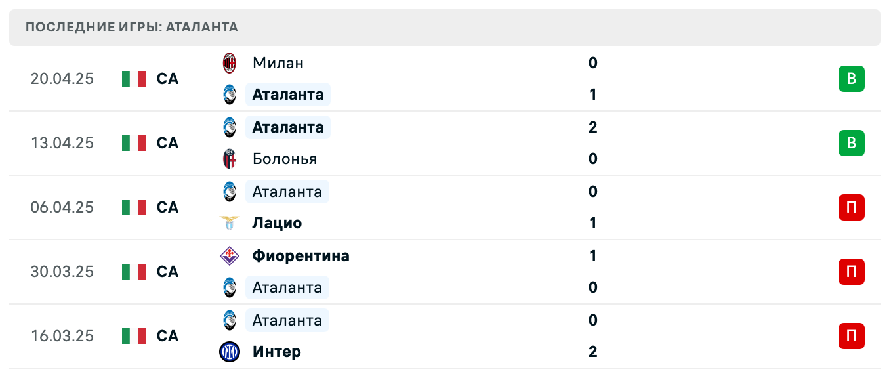
Task: Select the Atalanta crest next to Болонья match
Action: click(229, 127)
